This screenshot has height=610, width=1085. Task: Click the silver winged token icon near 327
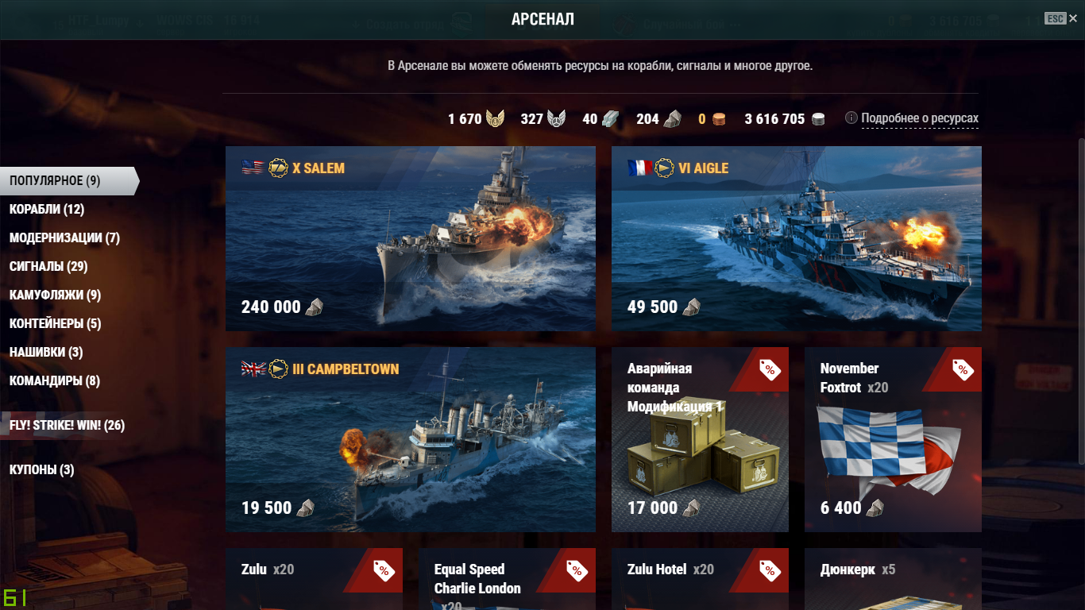[556, 119]
